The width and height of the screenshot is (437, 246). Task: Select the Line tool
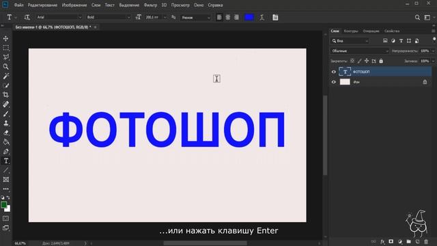pyautogui.click(x=5, y=170)
